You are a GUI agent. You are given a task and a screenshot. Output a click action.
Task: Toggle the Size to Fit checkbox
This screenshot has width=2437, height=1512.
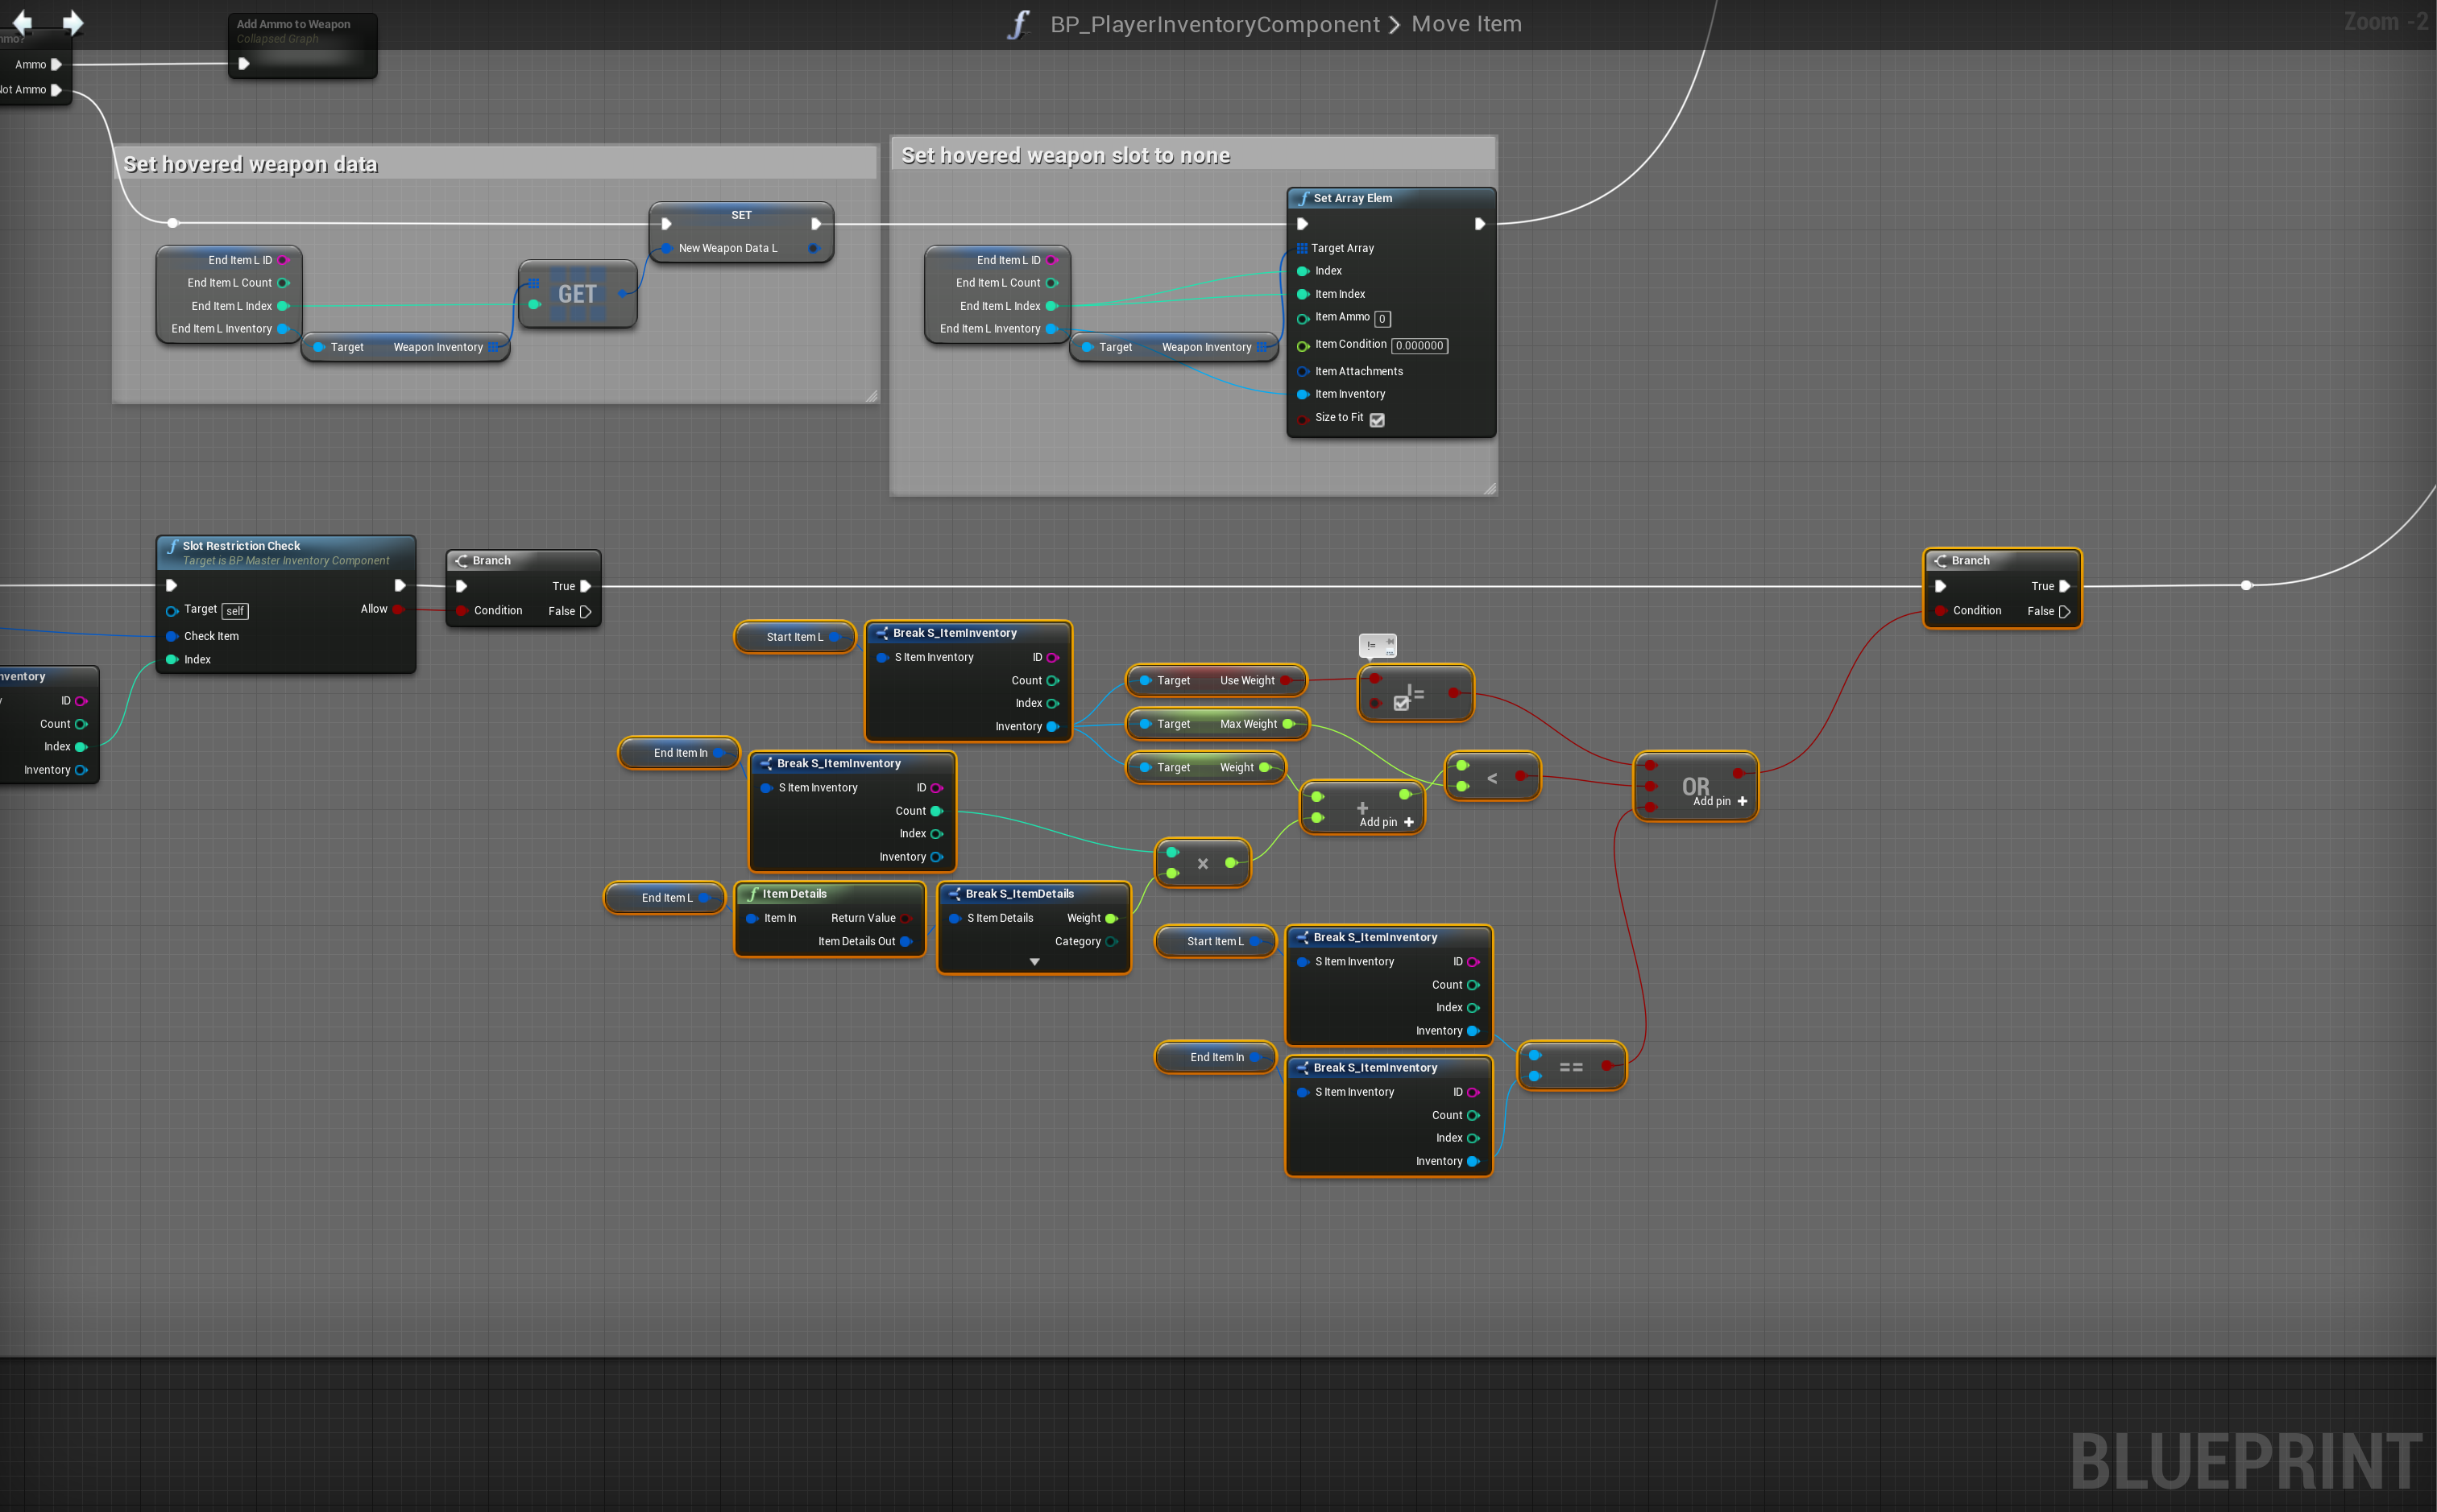tap(1378, 420)
